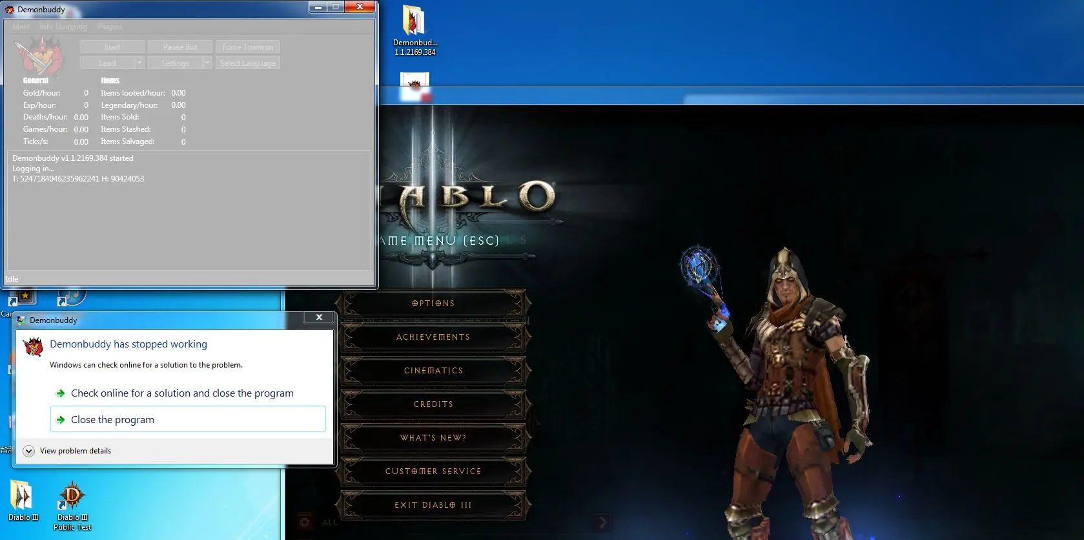
Task: Click the error dialog's title bar icon
Action: point(21,320)
